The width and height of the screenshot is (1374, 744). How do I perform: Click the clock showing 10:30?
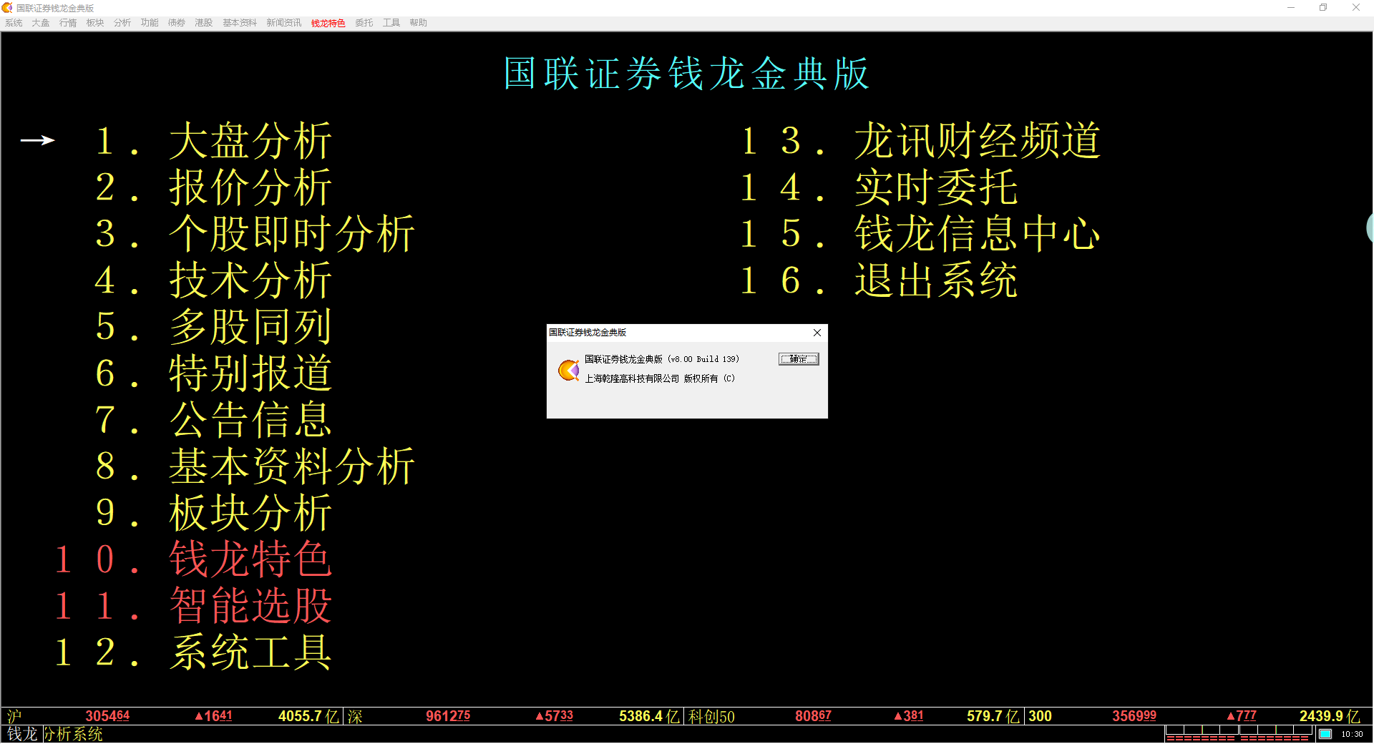[x=1352, y=734]
